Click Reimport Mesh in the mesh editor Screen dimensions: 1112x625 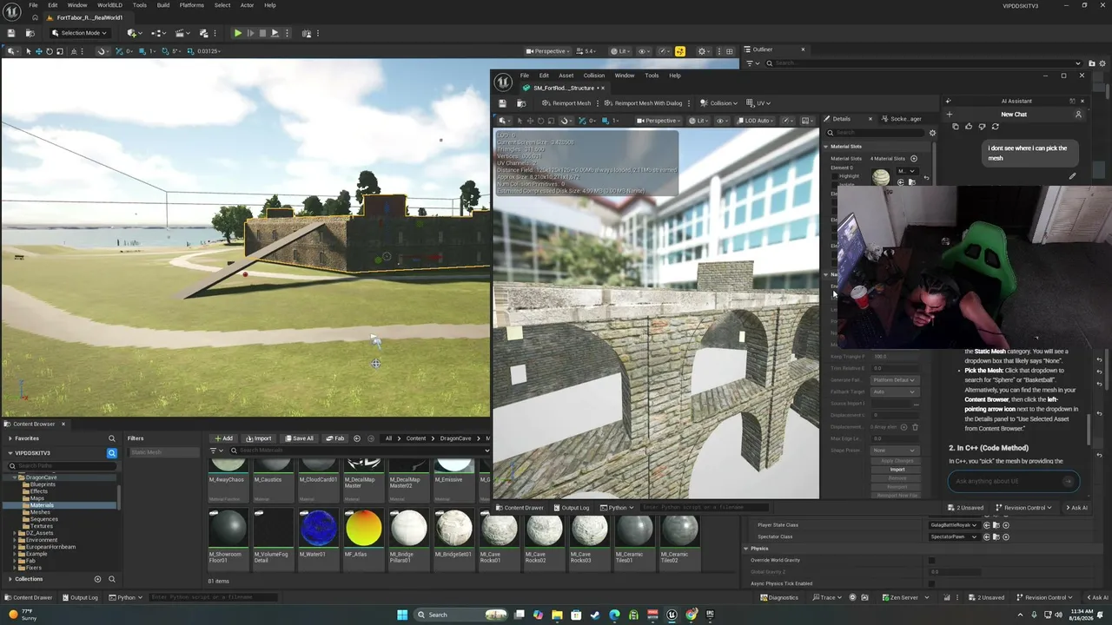click(x=567, y=103)
